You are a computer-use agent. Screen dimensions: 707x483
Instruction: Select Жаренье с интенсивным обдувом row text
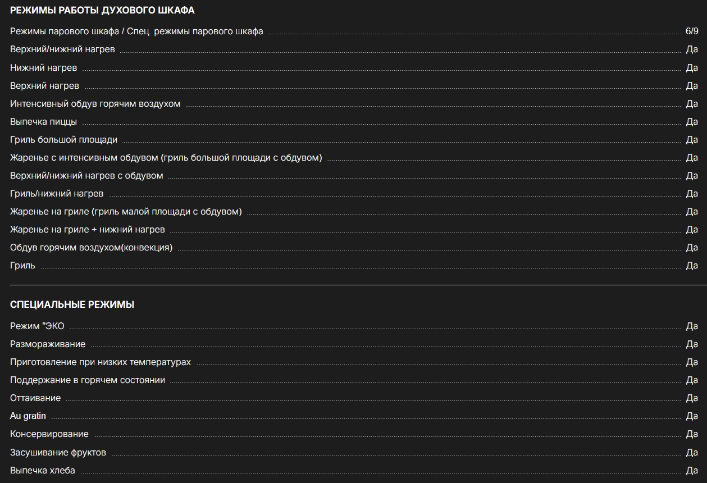(166, 157)
